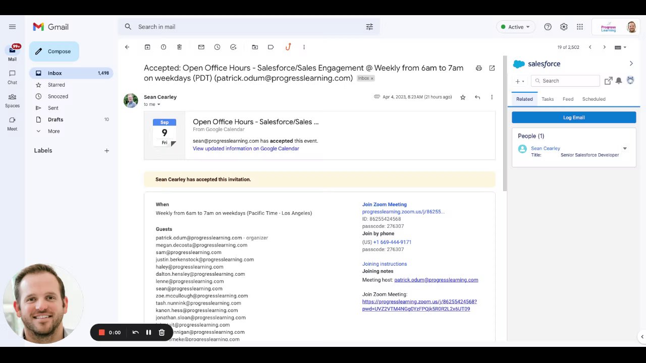Apply a label to this email
The height and width of the screenshot is (363, 646).
[271, 47]
